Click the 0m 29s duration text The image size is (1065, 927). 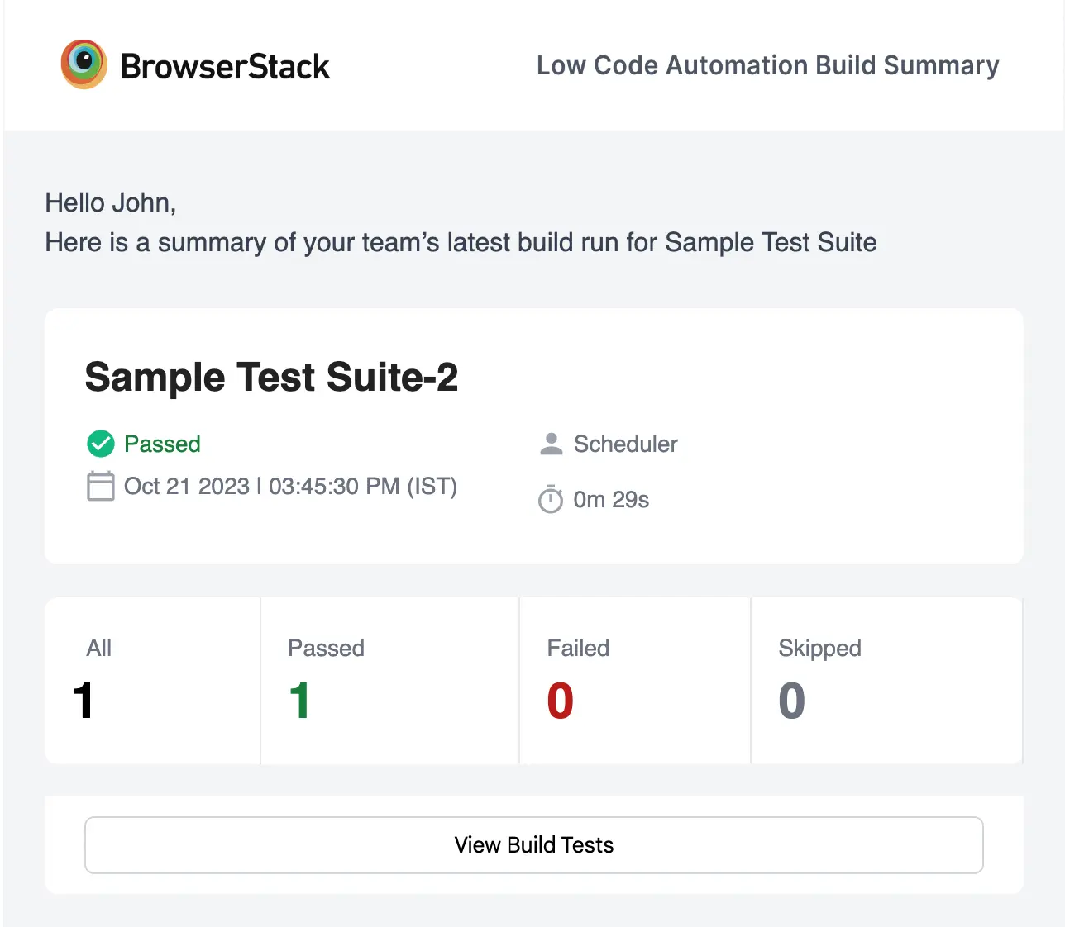click(611, 500)
